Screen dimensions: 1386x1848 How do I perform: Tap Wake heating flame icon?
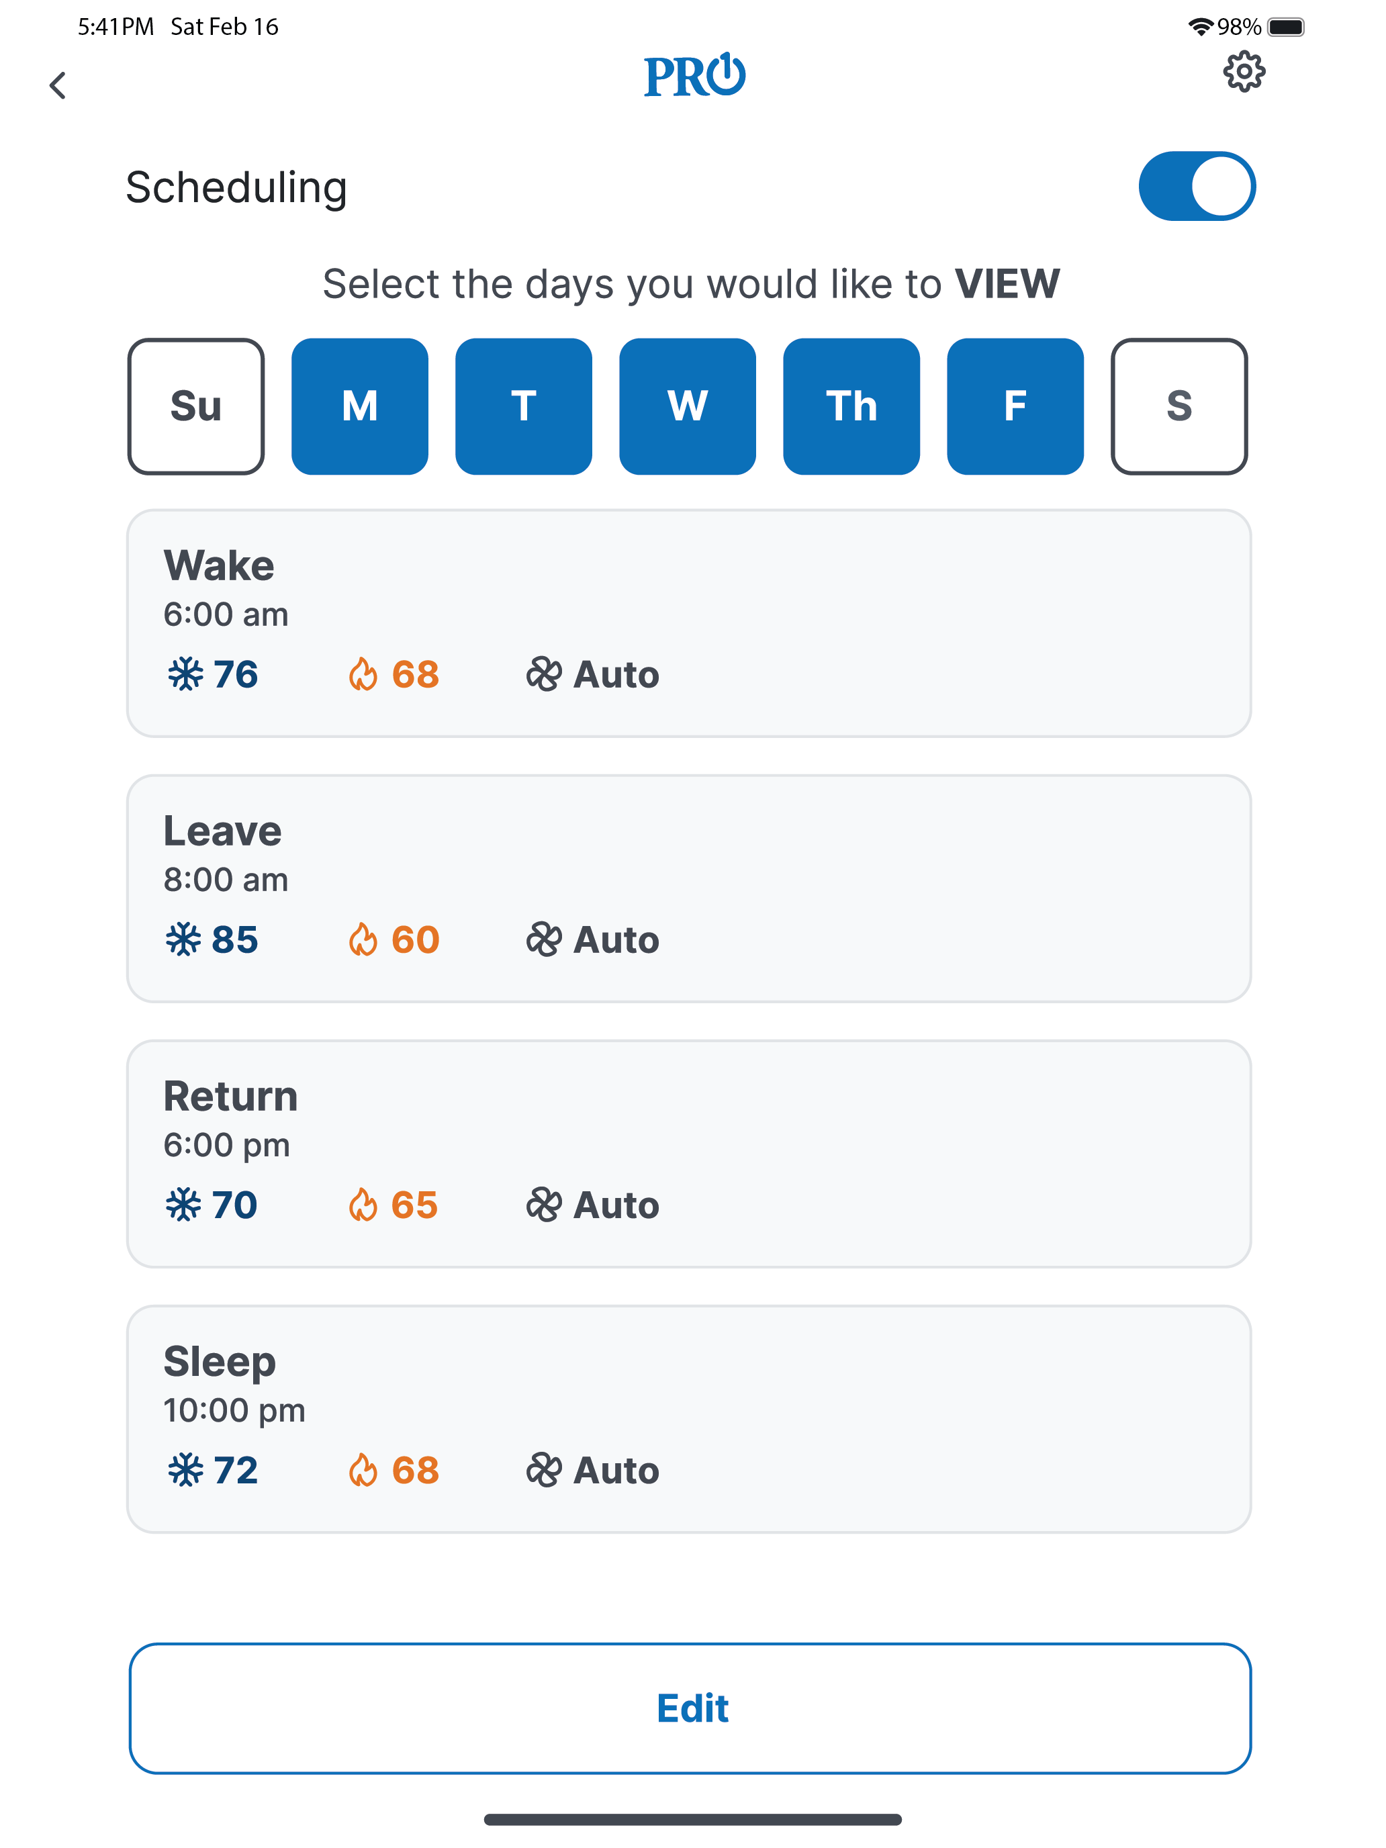pos(363,674)
